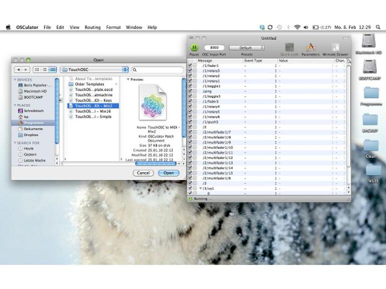Click the sidebar vertical scrollbar in Open dialog
Screen dimensions: 386x289
[57, 110]
